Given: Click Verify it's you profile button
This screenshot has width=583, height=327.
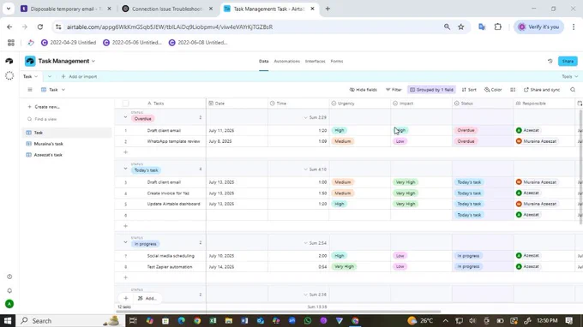Looking at the screenshot, I should tap(539, 27).
